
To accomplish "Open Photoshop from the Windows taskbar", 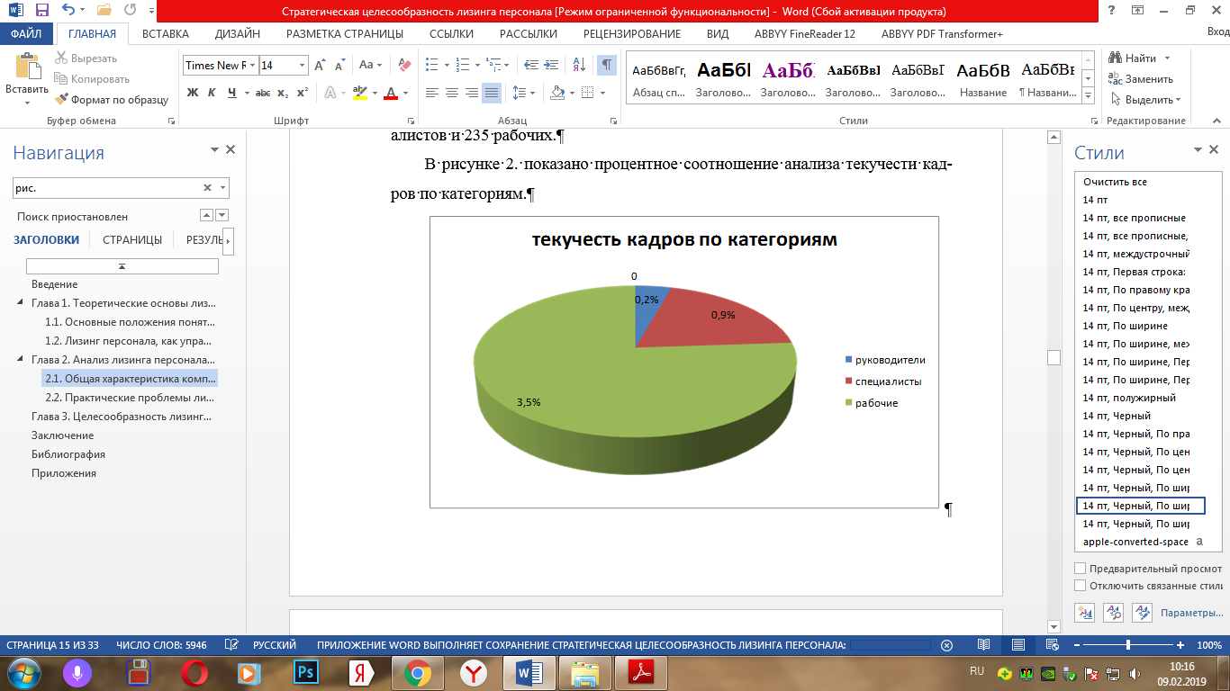I will coord(304,672).
